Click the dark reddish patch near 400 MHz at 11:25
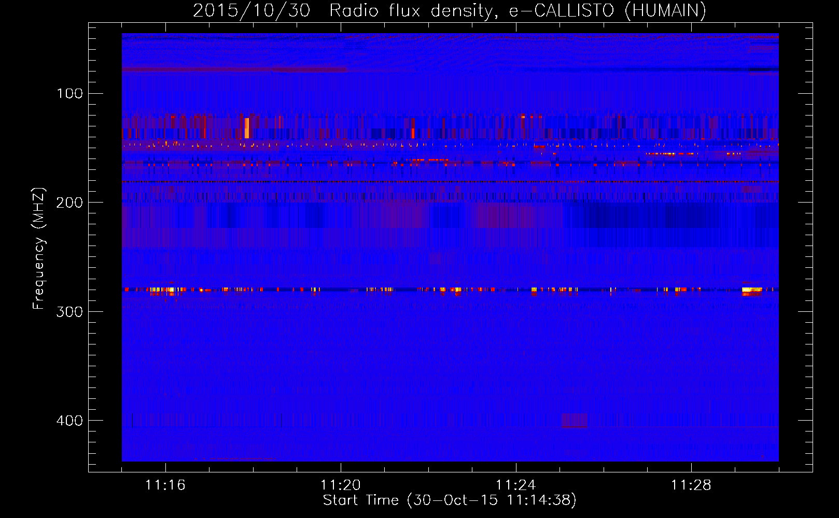The height and width of the screenshot is (518, 839). (575, 420)
